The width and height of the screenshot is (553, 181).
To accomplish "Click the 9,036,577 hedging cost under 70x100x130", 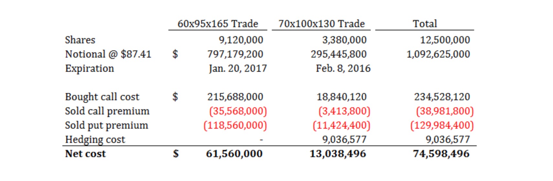I will pos(345,139).
